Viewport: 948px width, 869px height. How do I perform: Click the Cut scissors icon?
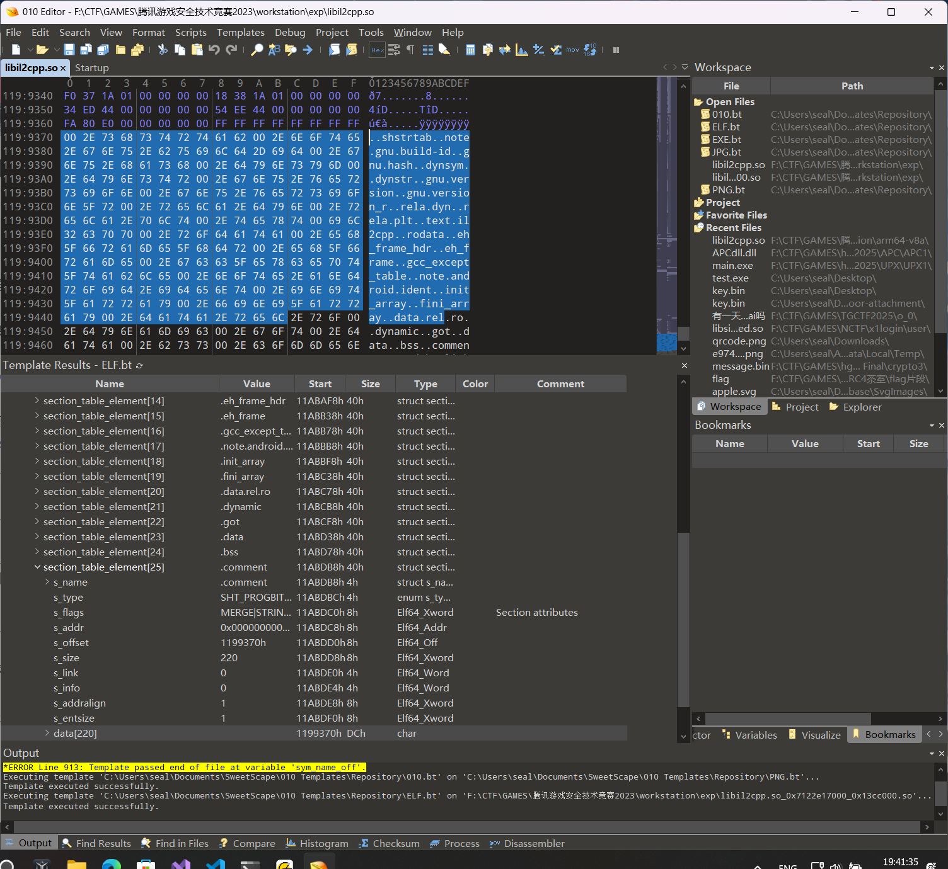click(163, 50)
